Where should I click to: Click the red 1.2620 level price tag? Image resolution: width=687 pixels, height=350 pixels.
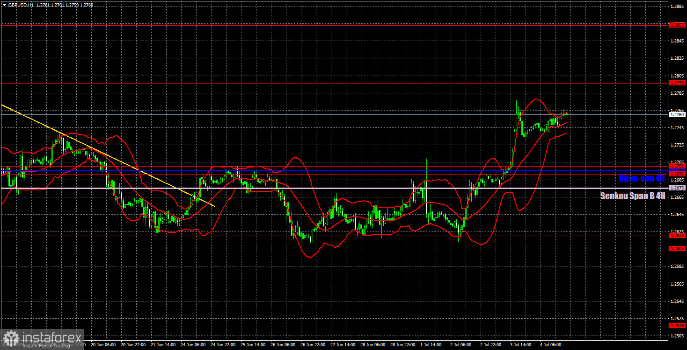pos(677,236)
